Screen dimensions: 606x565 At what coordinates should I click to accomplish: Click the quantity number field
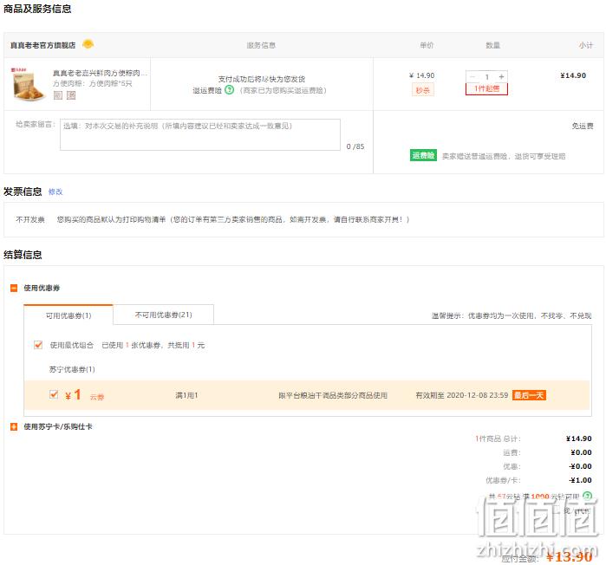(x=487, y=76)
